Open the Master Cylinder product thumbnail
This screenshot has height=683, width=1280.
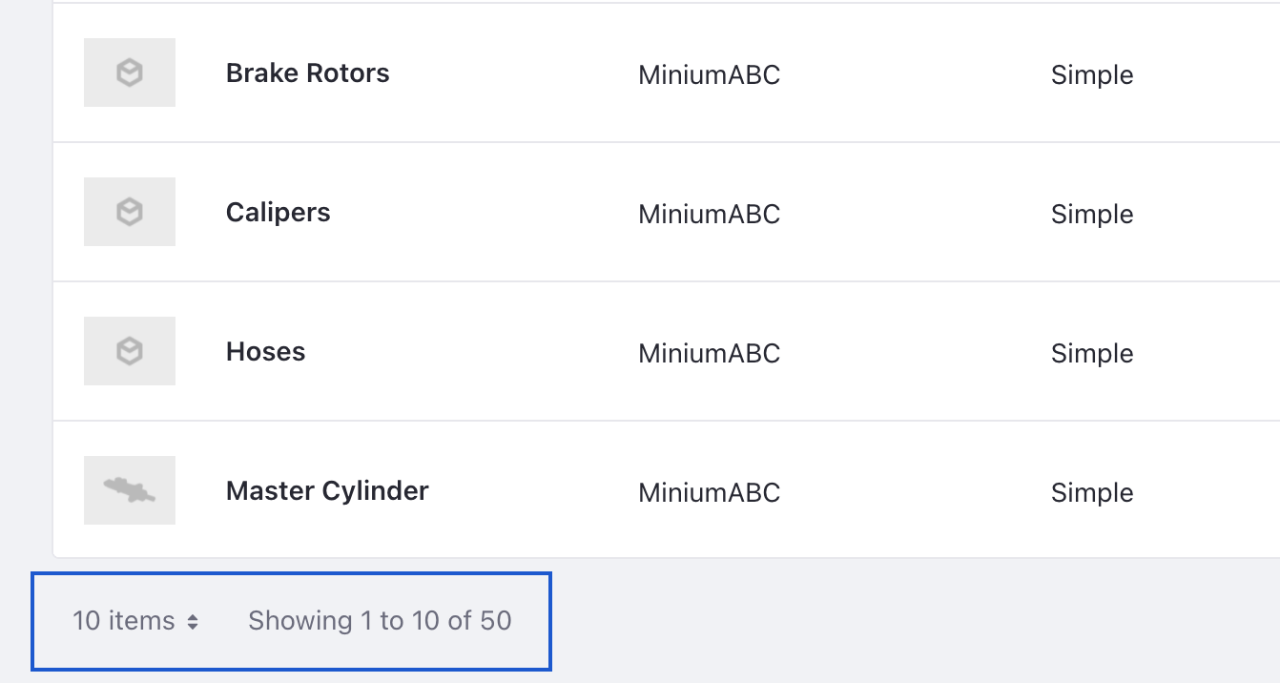tap(130, 490)
